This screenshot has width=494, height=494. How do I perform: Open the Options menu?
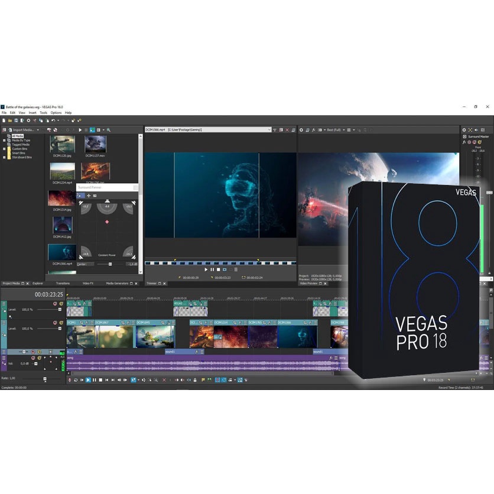(57, 112)
